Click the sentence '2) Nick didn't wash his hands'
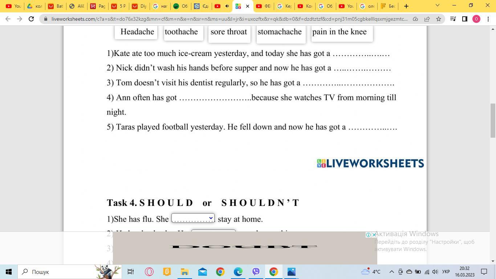The height and width of the screenshot is (279, 496). click(249, 68)
